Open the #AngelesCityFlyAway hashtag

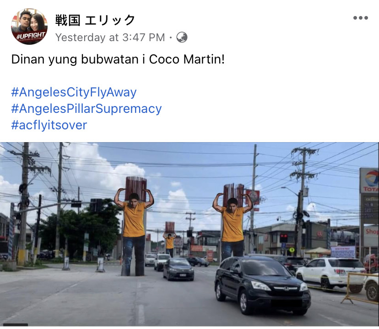(74, 92)
